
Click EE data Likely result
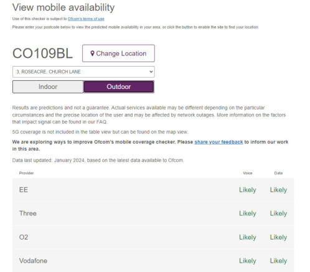pyautogui.click(x=278, y=190)
